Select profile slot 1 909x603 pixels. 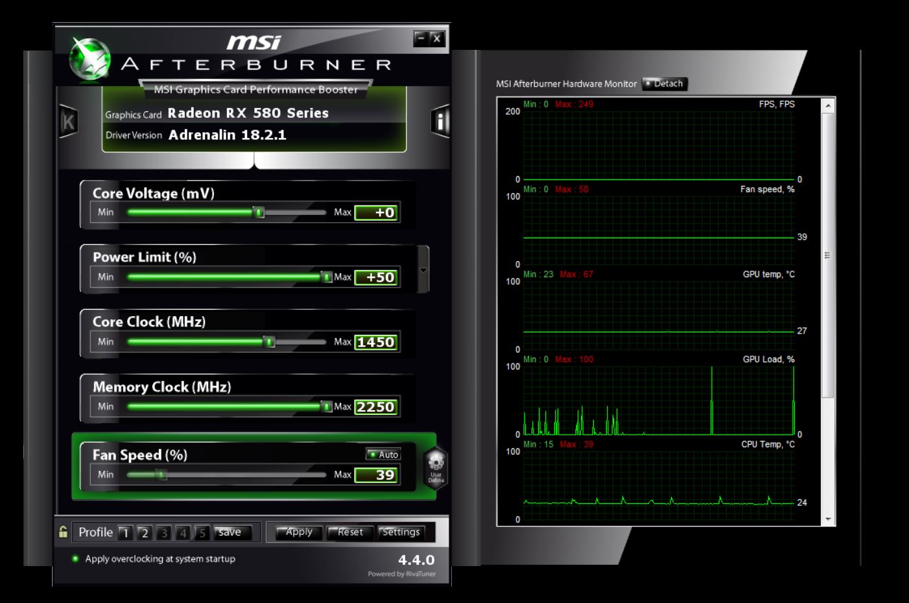[x=125, y=532]
